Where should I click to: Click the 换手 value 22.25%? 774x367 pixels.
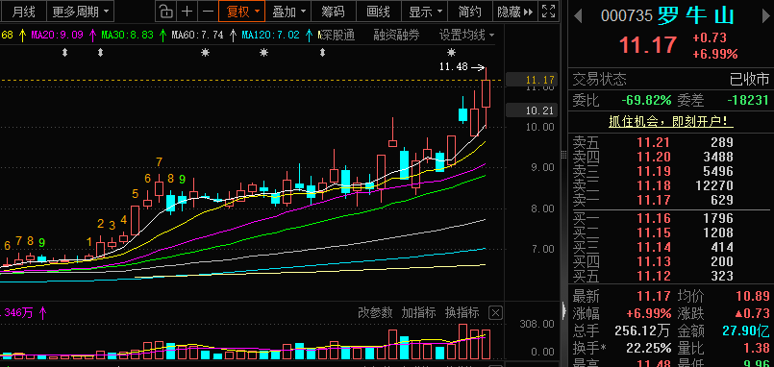point(649,348)
